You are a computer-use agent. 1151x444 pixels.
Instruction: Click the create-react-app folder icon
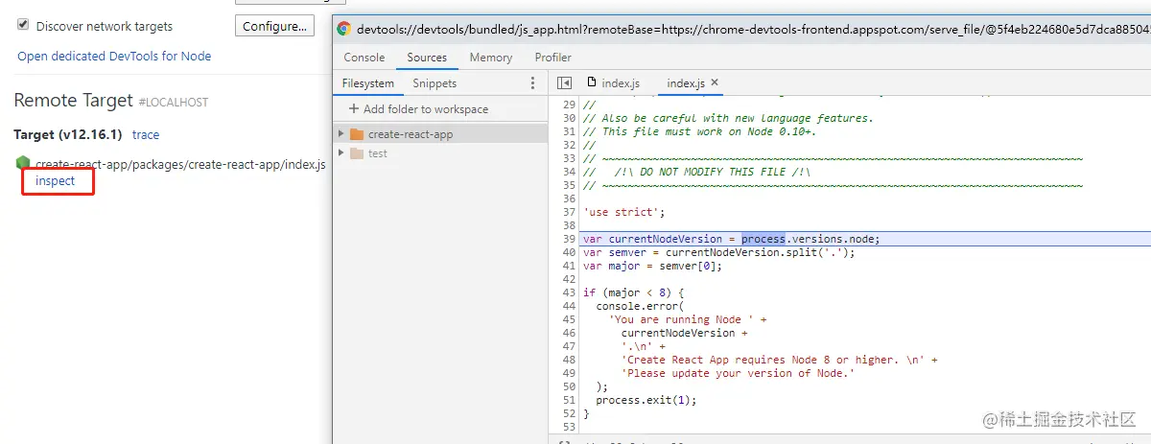coord(357,134)
